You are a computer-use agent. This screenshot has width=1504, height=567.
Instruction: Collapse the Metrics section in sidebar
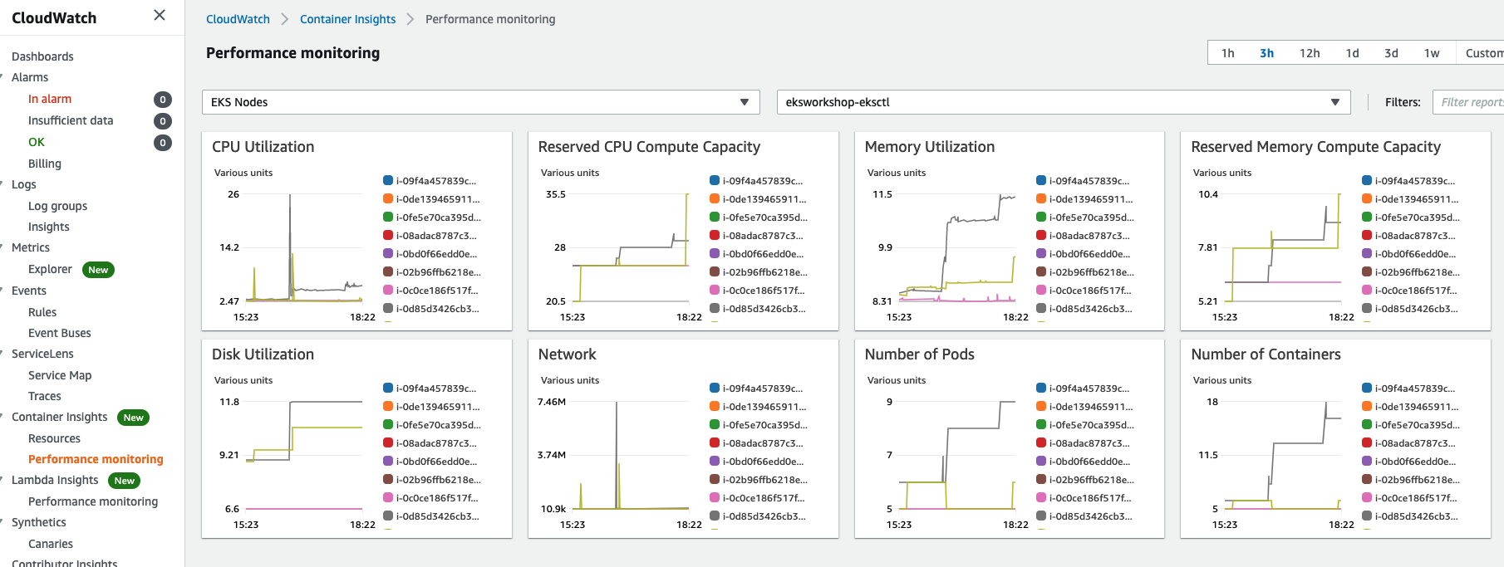click(x=2, y=247)
